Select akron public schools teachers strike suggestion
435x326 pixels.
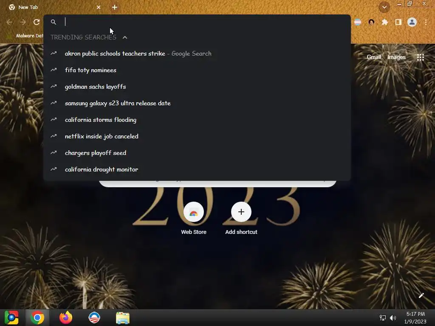coord(197,53)
